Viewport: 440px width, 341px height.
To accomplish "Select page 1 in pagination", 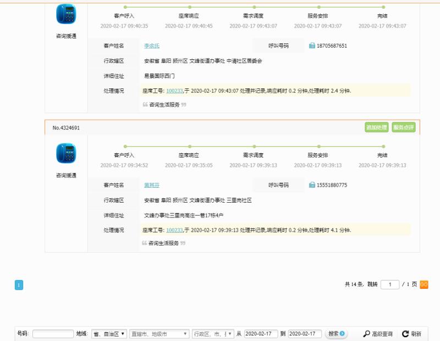I will tap(19, 284).
